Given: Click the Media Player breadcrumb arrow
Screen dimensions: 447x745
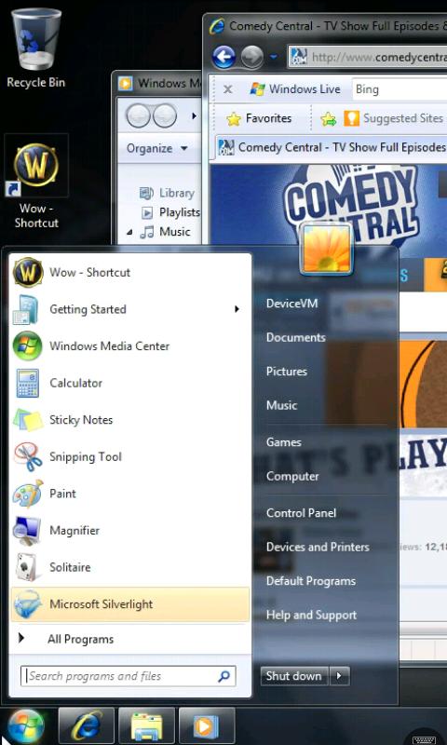Looking at the screenshot, I should tap(194, 115).
